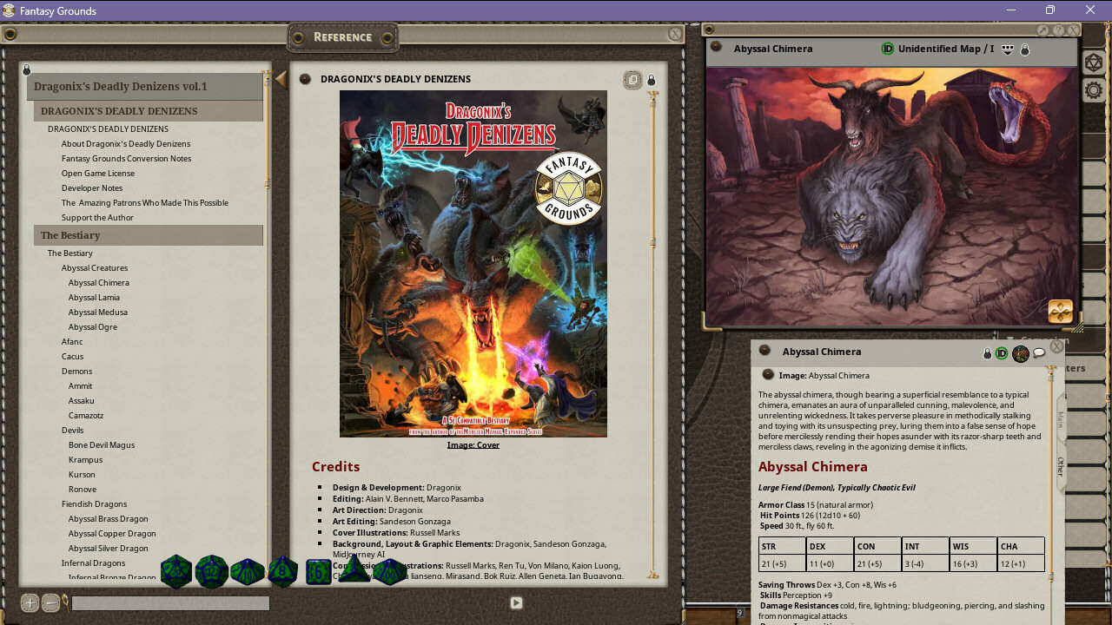Click the Image: Cover link under cover art

[473, 445]
